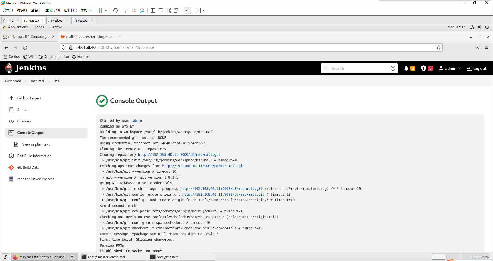
Task: Click the show desktop icon in bottom taskbar
Action: pos(5,257)
